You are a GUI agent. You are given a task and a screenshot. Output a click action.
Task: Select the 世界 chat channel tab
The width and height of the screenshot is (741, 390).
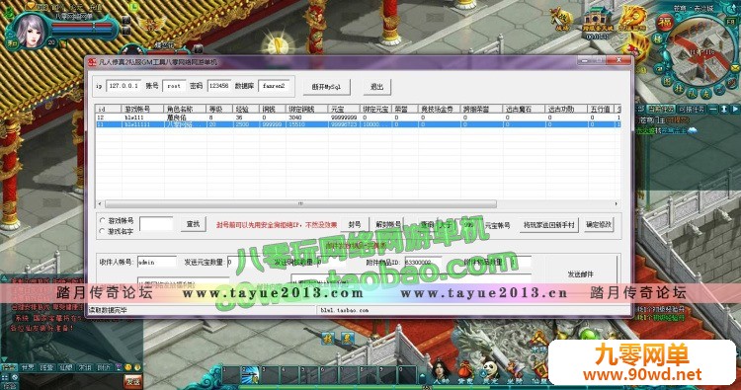point(28,367)
